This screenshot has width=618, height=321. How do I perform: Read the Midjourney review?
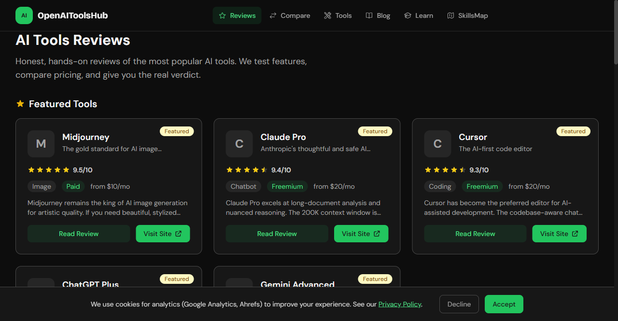[x=79, y=234]
